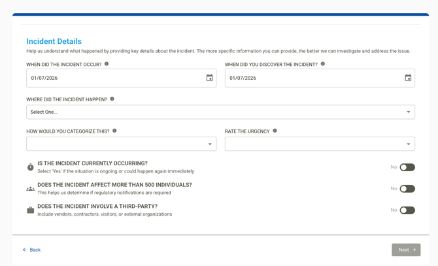Click the stopwatch icon for currently occurring

point(31,167)
